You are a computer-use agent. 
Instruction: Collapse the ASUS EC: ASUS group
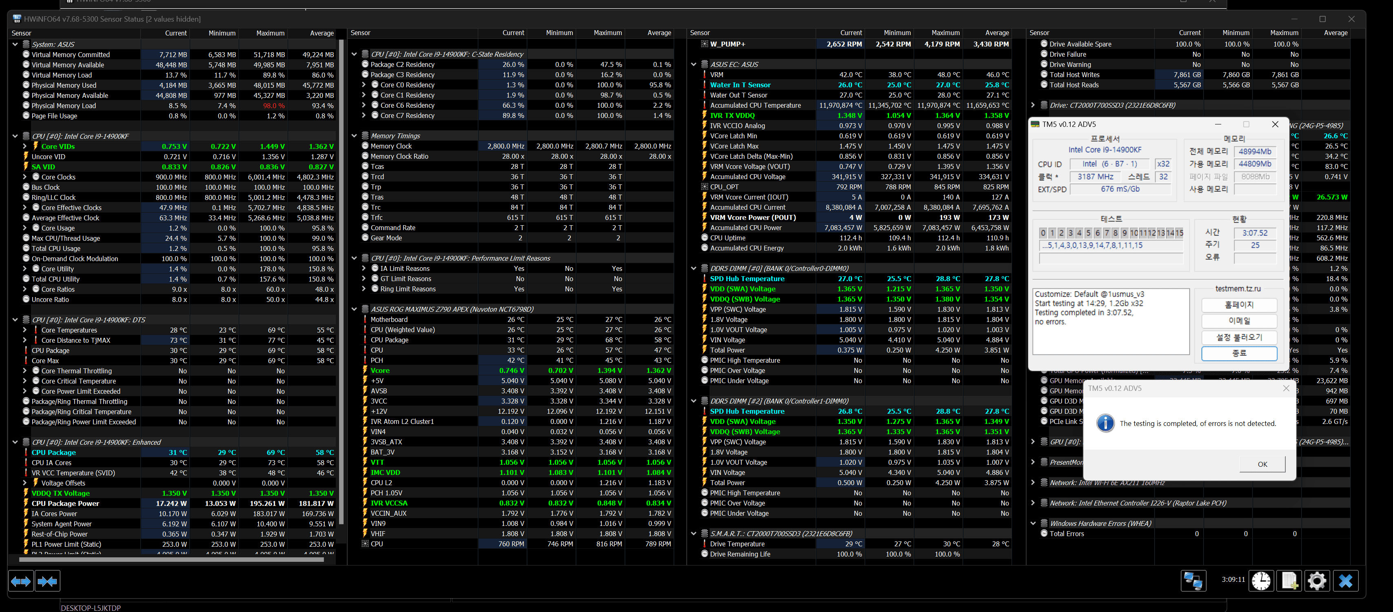click(694, 64)
